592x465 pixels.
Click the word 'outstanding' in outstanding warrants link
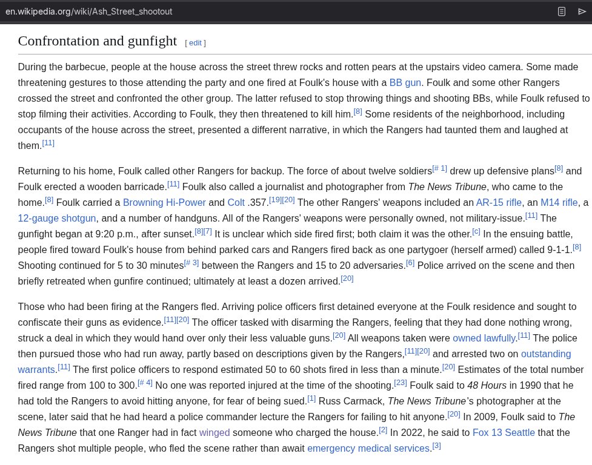[546, 354]
